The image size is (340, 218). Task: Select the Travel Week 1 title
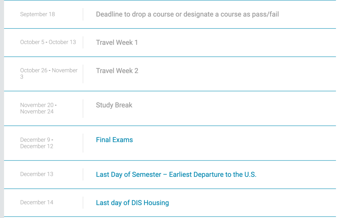click(x=117, y=43)
